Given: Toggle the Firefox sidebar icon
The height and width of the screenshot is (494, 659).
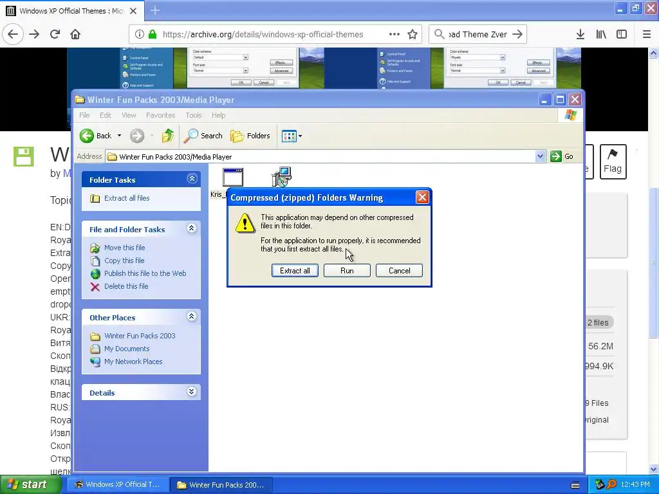Looking at the screenshot, I should (621, 35).
